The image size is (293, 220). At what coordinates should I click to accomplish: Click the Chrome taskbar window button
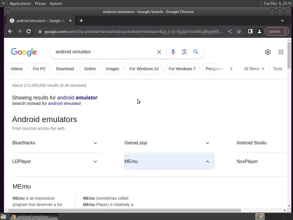34,217
